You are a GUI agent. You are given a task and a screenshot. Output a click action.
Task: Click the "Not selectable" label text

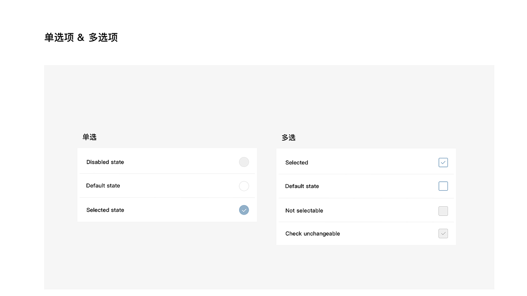[x=304, y=210]
